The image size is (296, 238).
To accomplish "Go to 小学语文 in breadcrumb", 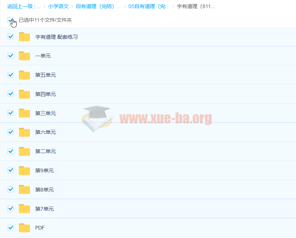I will click(58, 7).
